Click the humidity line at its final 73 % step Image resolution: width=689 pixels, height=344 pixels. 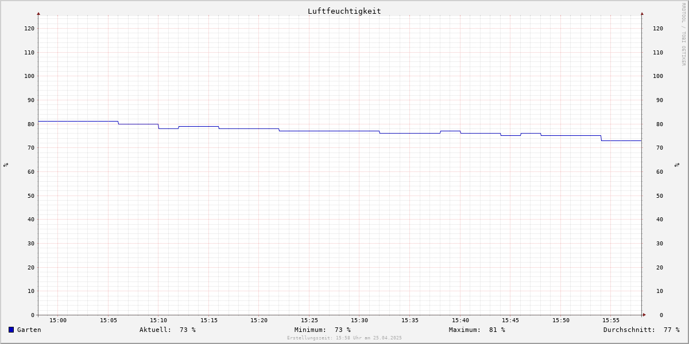pos(621,140)
